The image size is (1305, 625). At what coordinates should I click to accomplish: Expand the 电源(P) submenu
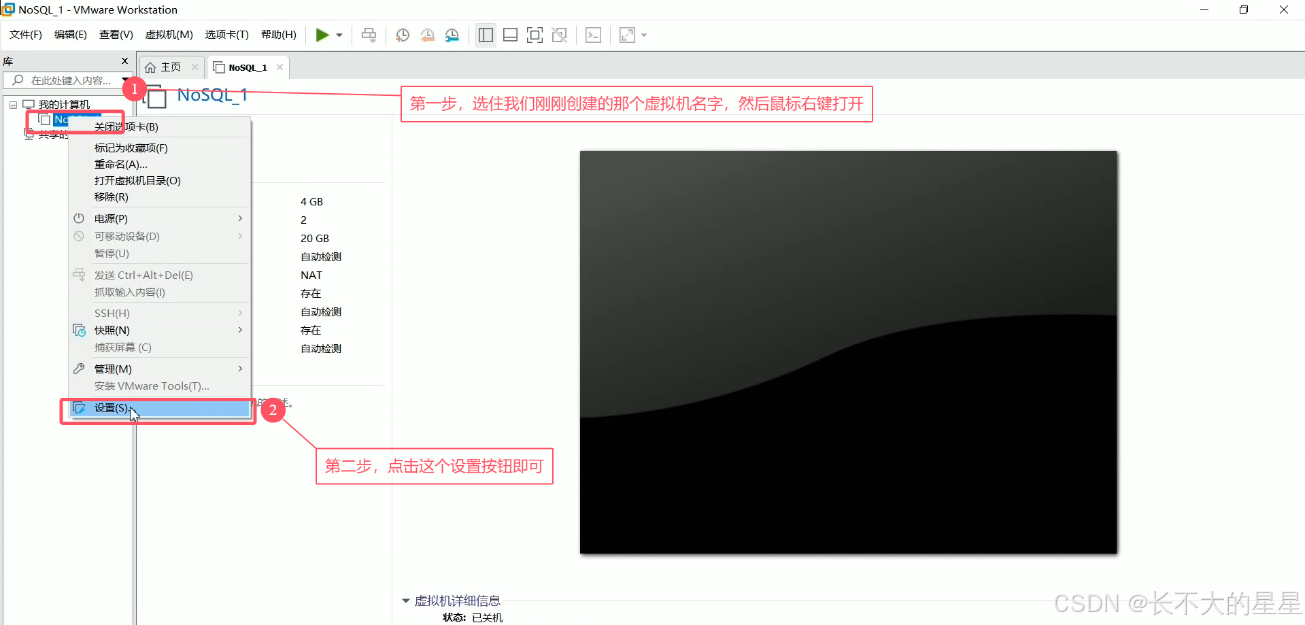coord(160,219)
